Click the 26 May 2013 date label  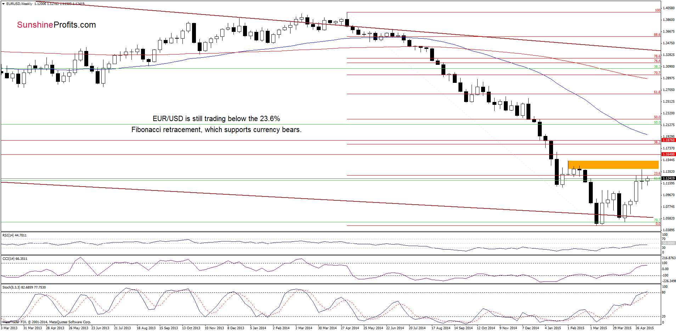[78, 328]
